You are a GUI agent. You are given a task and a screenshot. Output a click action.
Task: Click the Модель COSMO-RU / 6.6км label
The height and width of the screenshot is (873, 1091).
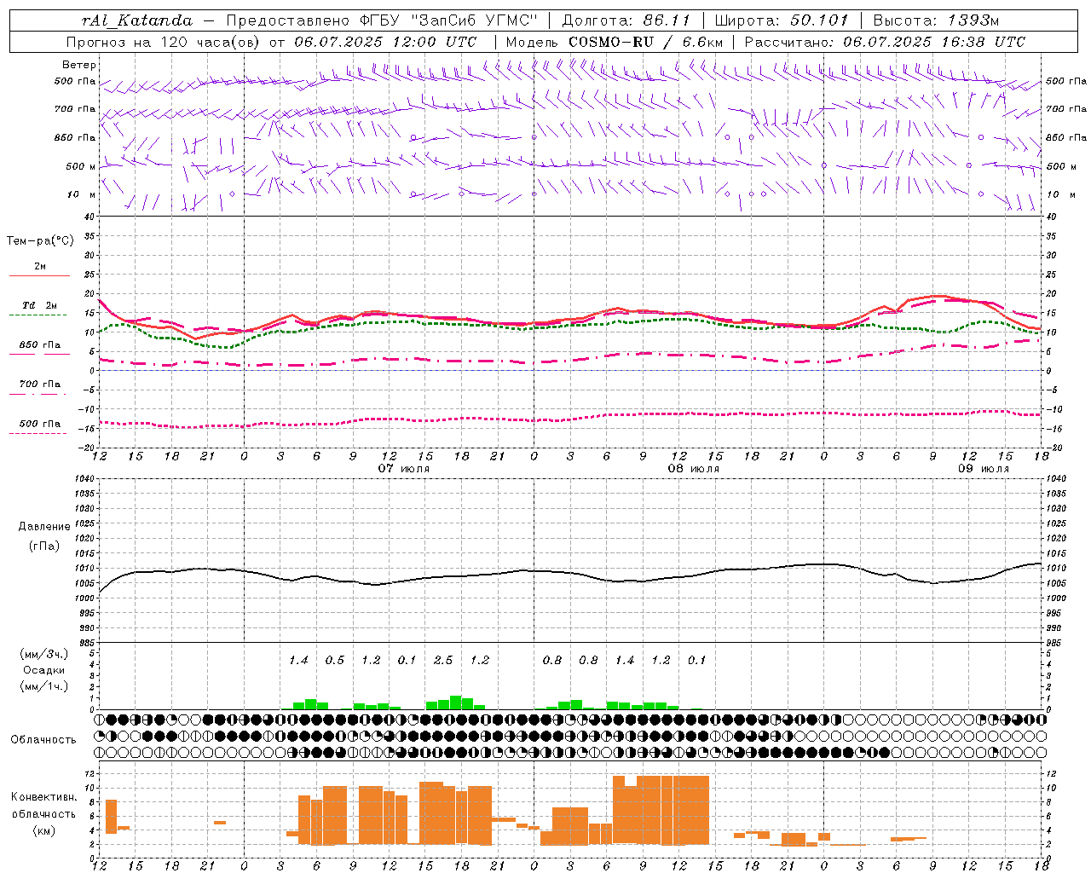point(615,42)
